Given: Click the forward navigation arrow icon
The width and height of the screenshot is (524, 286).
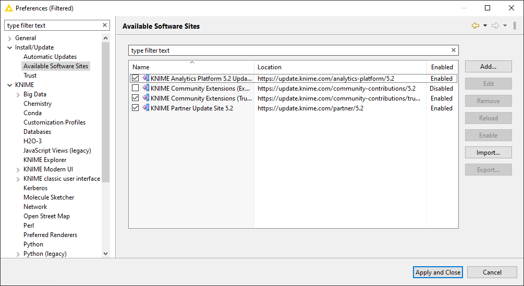Looking at the screenshot, I should click(495, 26).
